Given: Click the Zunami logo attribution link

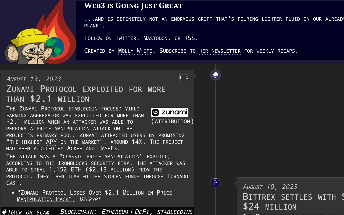Looking at the screenshot, I should (172, 121).
